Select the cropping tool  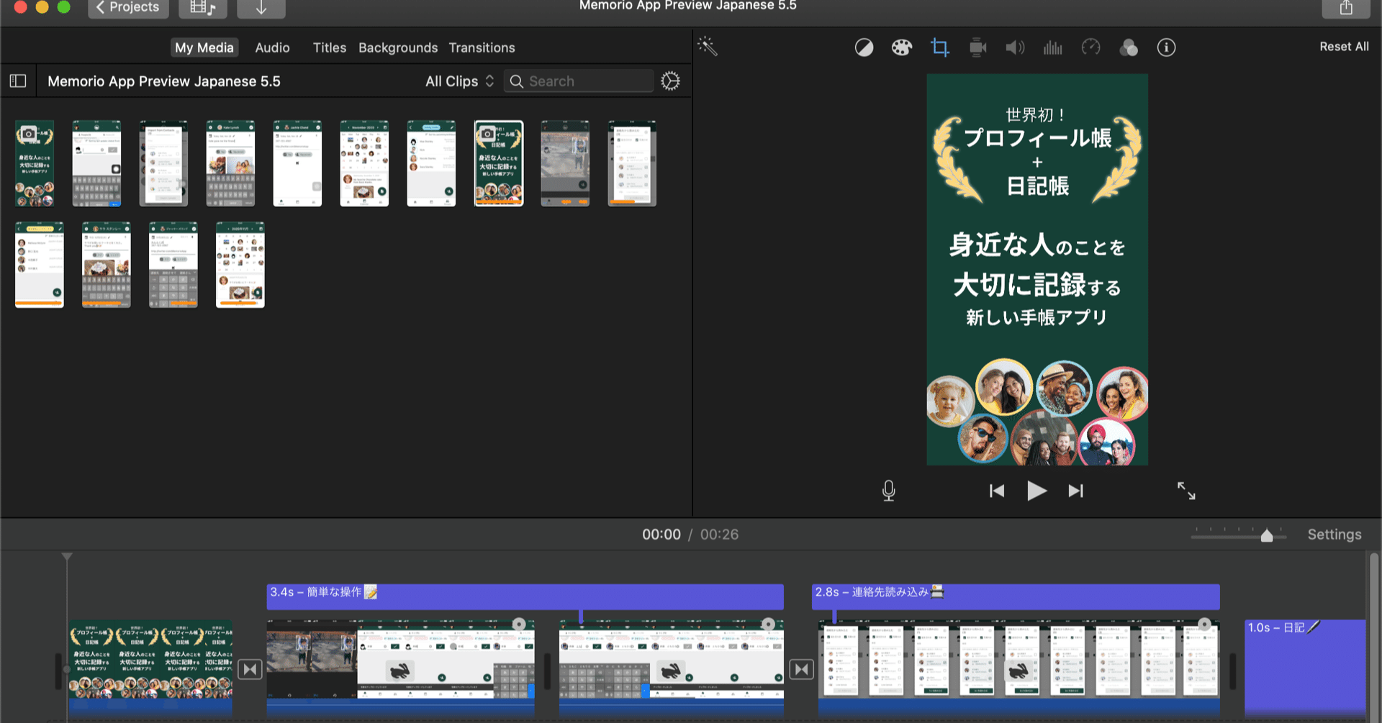[x=939, y=47]
